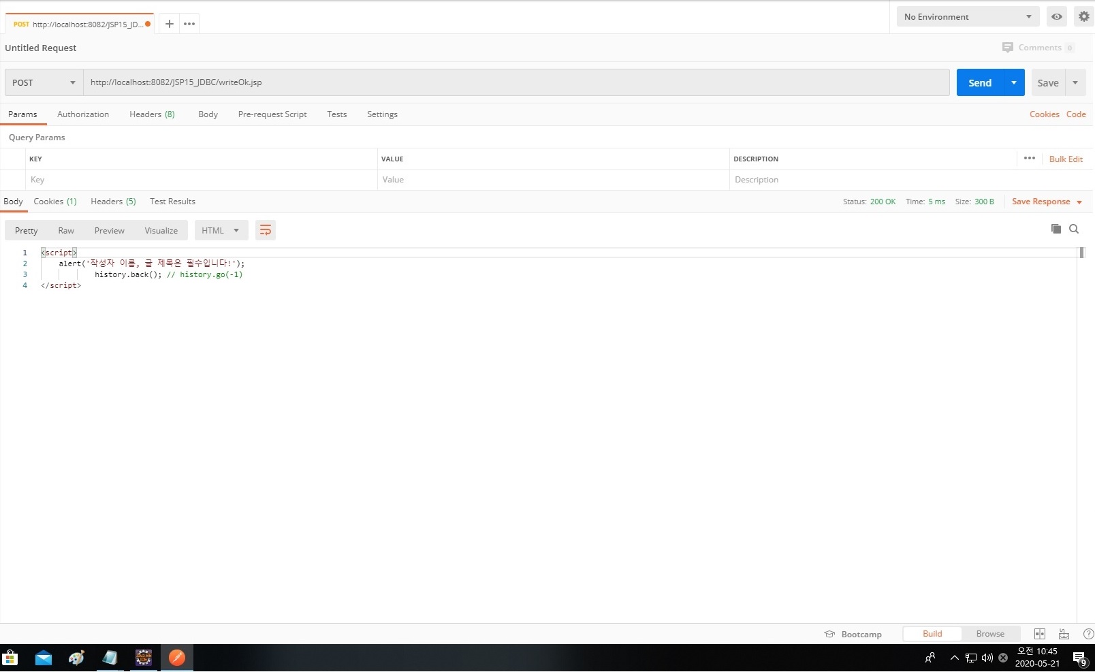Image resolution: width=1095 pixels, height=672 pixels.
Task: Open People icon in system tray
Action: [930, 658]
